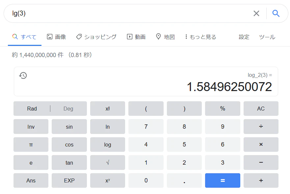The width and height of the screenshot is (290, 194).
Task: Click the ln natural log key
Action: [x=108, y=127]
